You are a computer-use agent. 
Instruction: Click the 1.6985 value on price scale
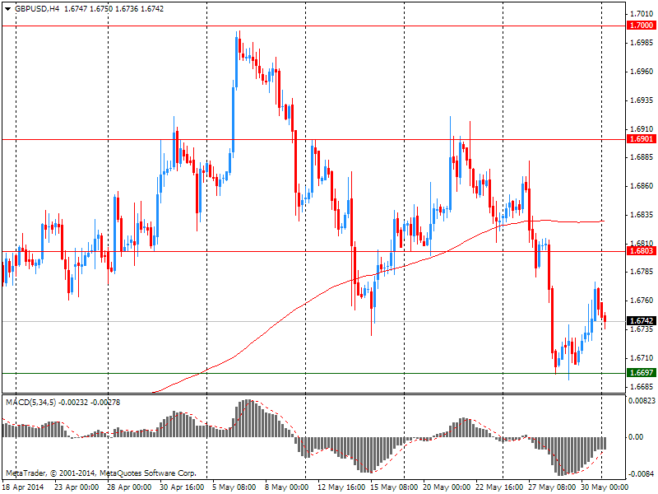coord(642,43)
